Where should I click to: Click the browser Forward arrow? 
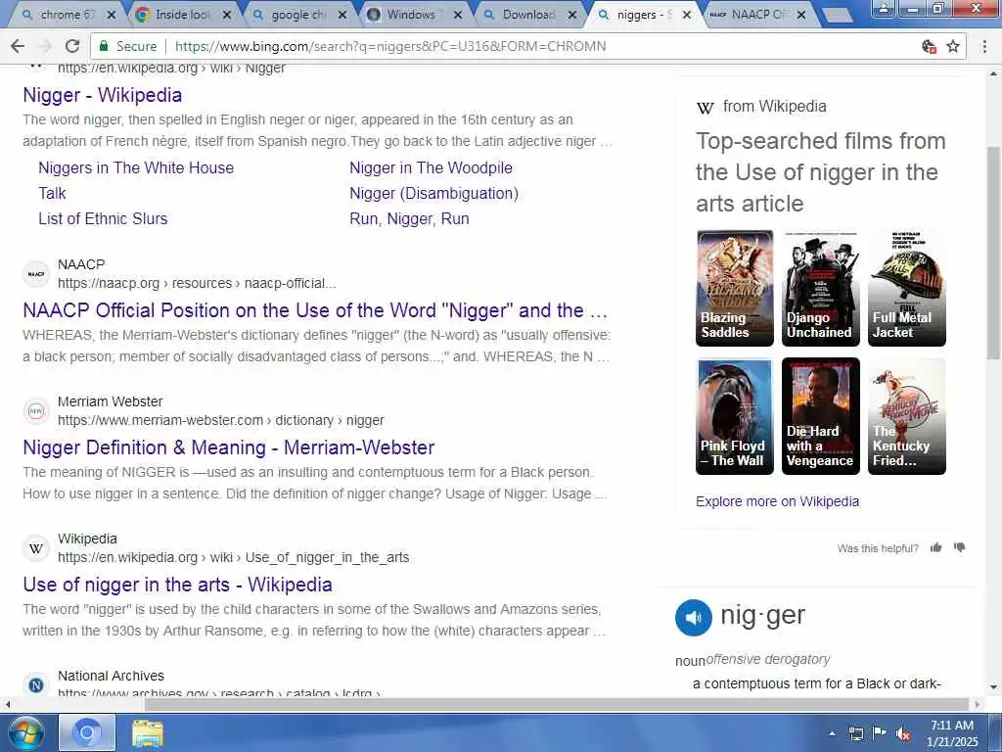click(45, 46)
